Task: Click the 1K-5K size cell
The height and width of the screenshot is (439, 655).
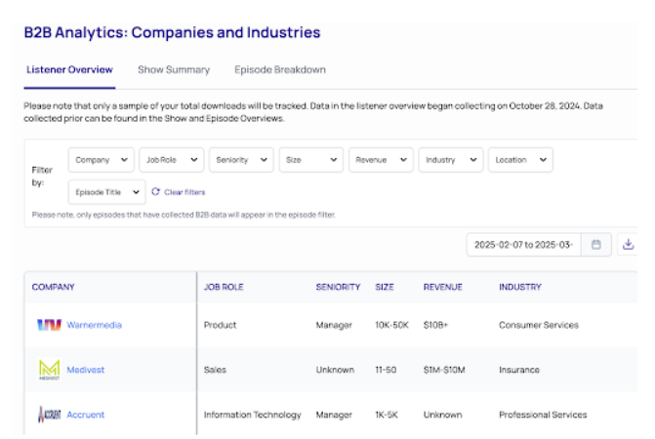Action: pyautogui.click(x=387, y=415)
